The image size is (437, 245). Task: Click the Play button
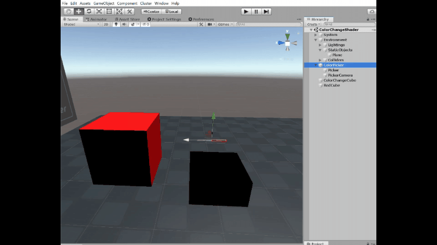[246, 11]
